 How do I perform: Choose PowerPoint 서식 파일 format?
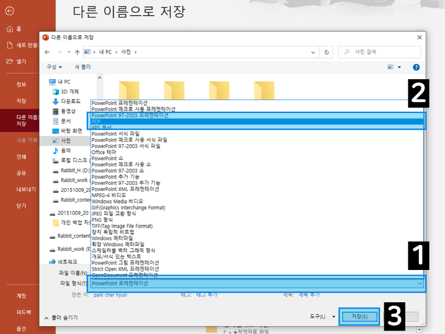click(116, 134)
